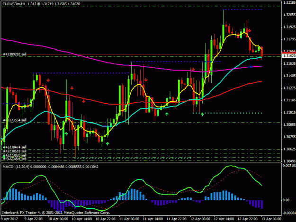Click the 1.31405 price scale label

point(289,76)
